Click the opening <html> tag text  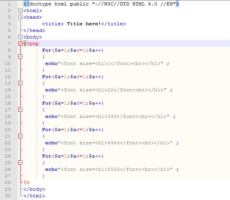tap(33, 11)
